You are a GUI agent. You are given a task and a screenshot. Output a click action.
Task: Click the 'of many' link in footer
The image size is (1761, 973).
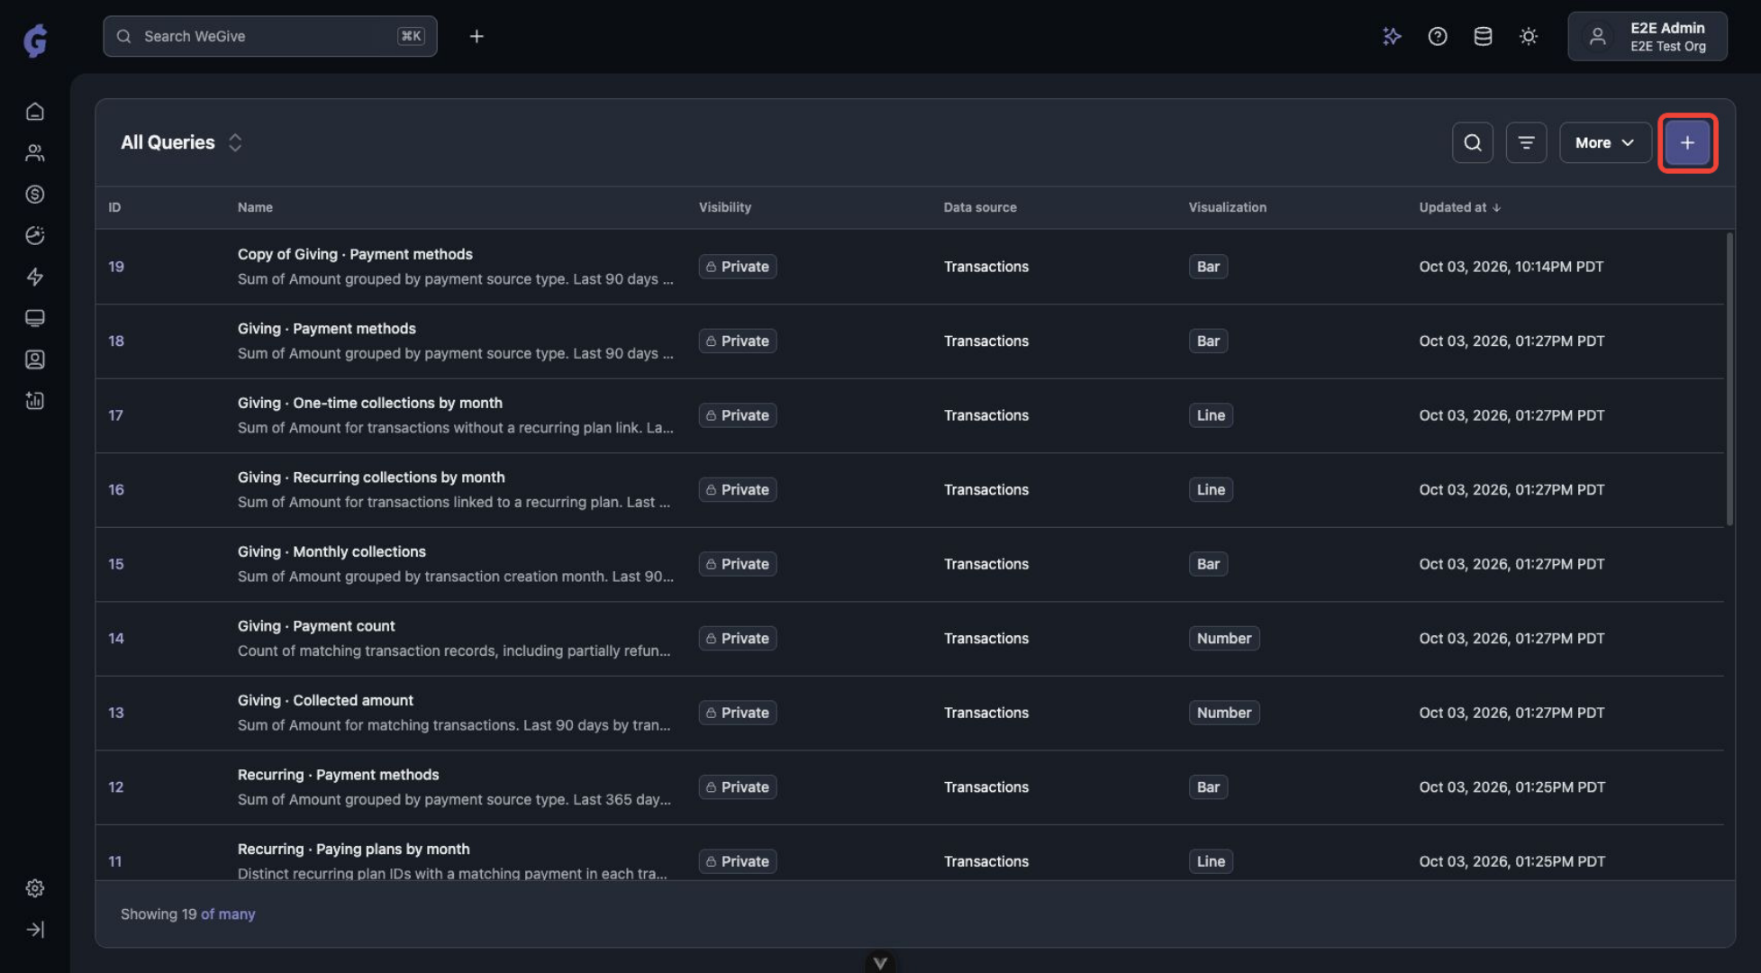228,914
